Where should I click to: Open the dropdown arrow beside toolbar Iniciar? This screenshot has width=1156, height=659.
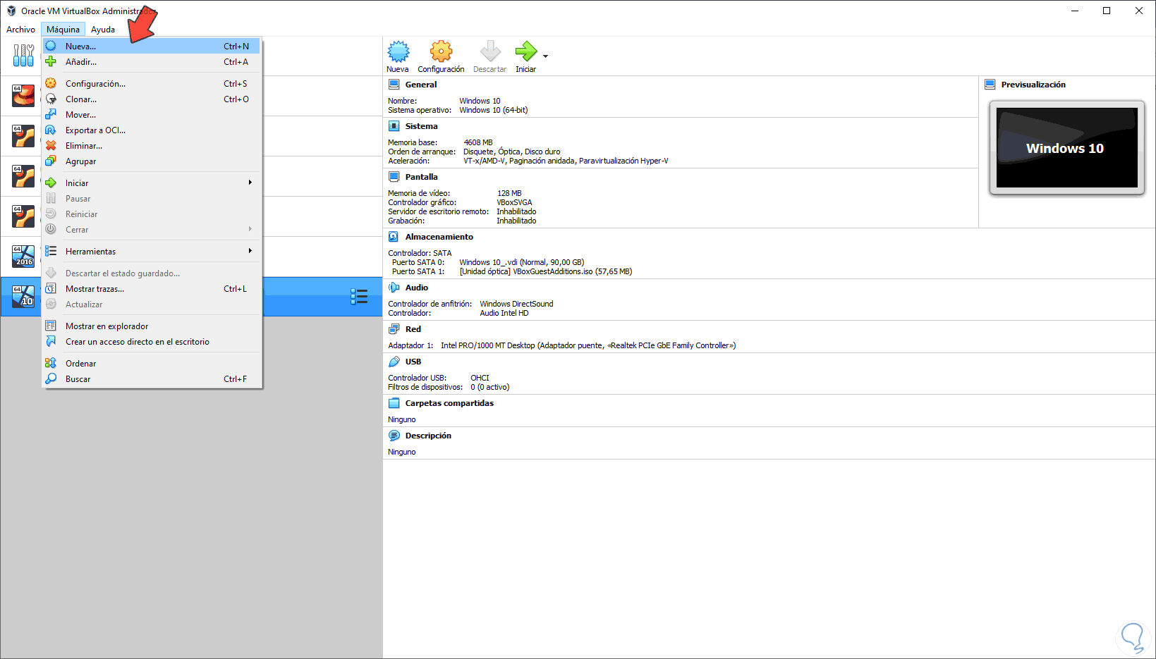(545, 56)
